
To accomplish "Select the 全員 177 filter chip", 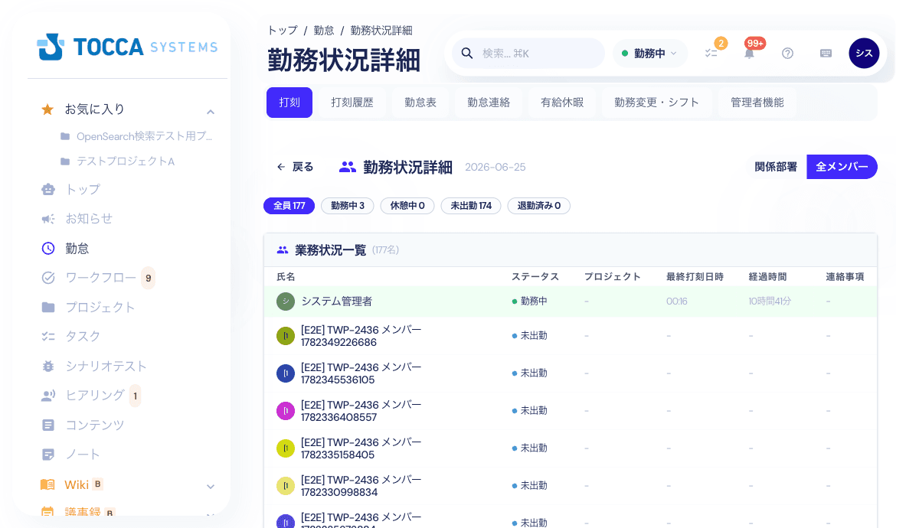I will click(289, 206).
